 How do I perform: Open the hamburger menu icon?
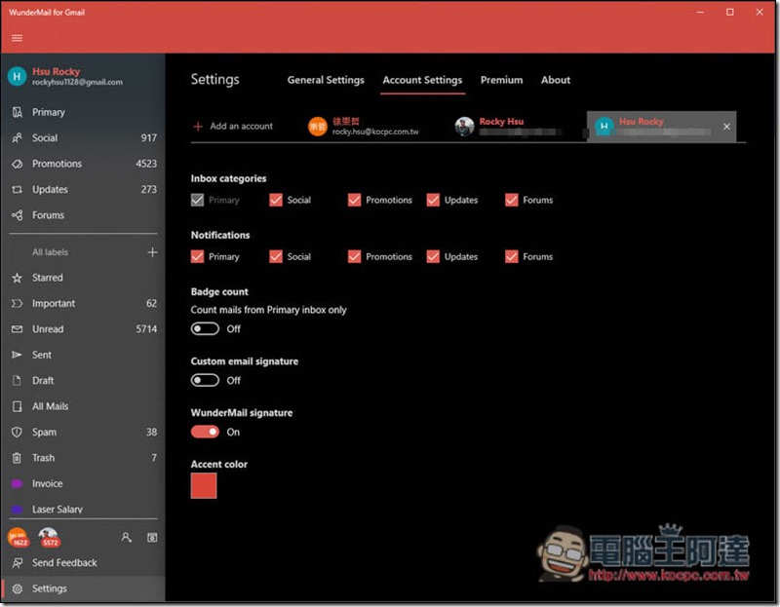coord(17,38)
